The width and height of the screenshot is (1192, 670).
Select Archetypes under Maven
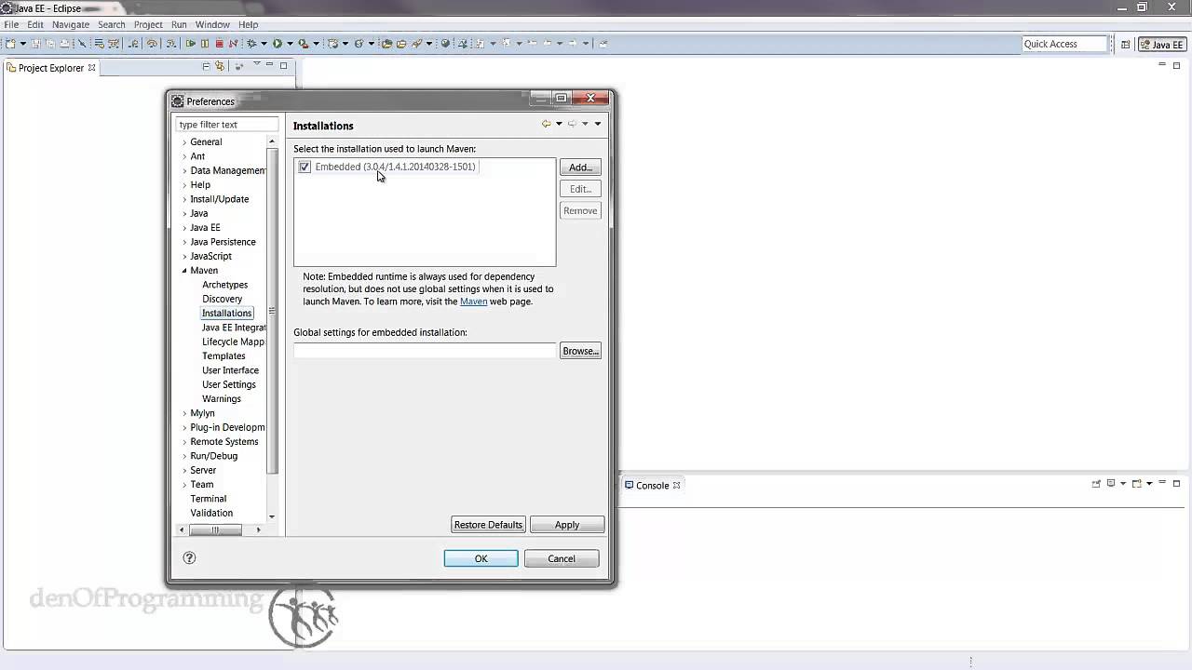point(224,285)
